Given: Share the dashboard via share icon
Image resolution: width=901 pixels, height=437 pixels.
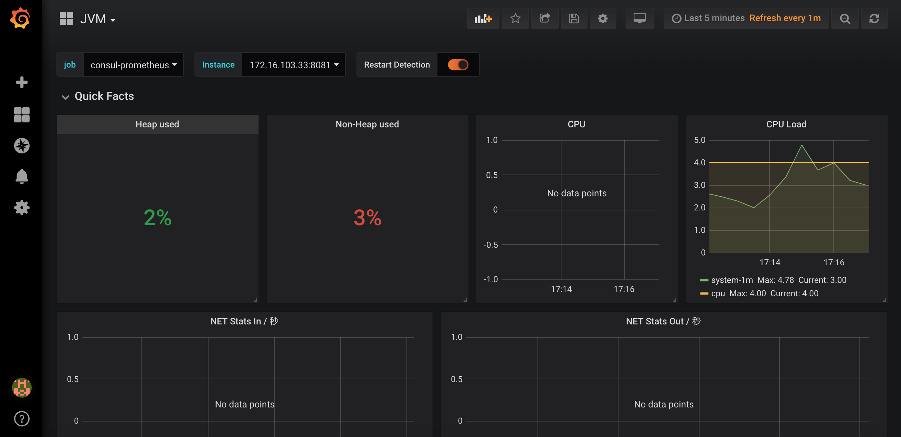Looking at the screenshot, I should point(545,18).
